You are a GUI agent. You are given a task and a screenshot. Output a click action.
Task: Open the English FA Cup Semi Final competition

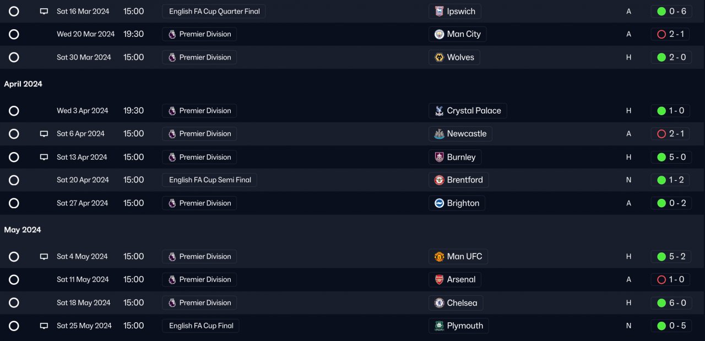pos(209,180)
